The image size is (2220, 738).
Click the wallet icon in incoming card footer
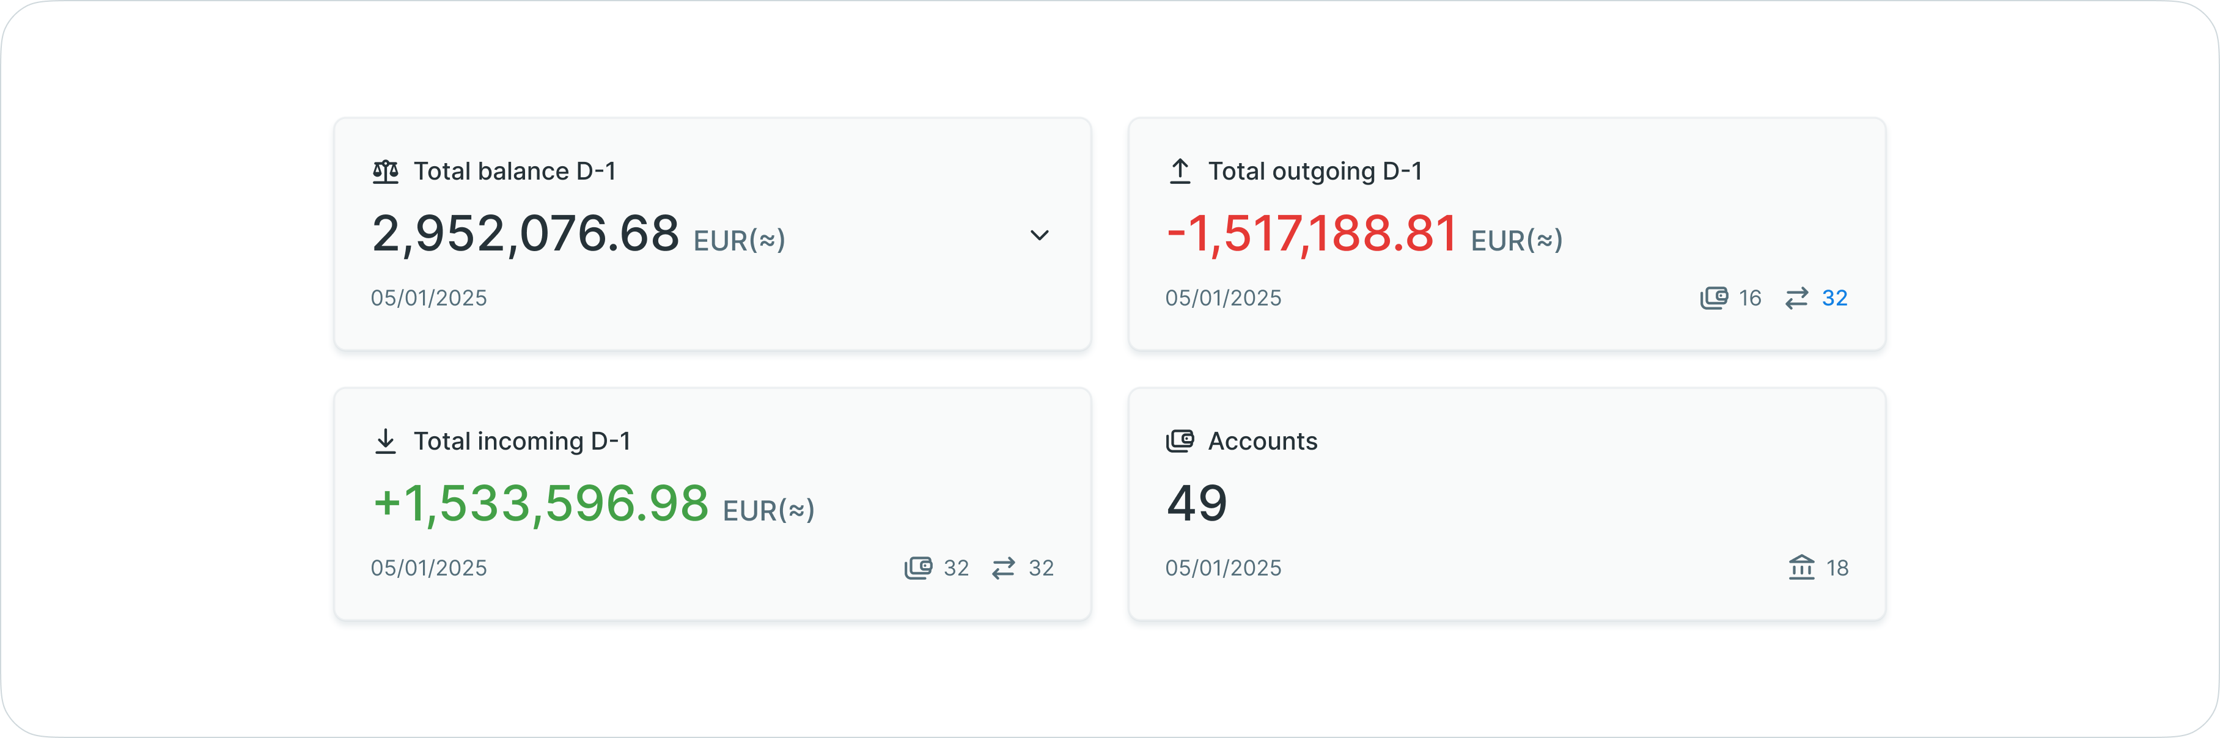(x=918, y=568)
